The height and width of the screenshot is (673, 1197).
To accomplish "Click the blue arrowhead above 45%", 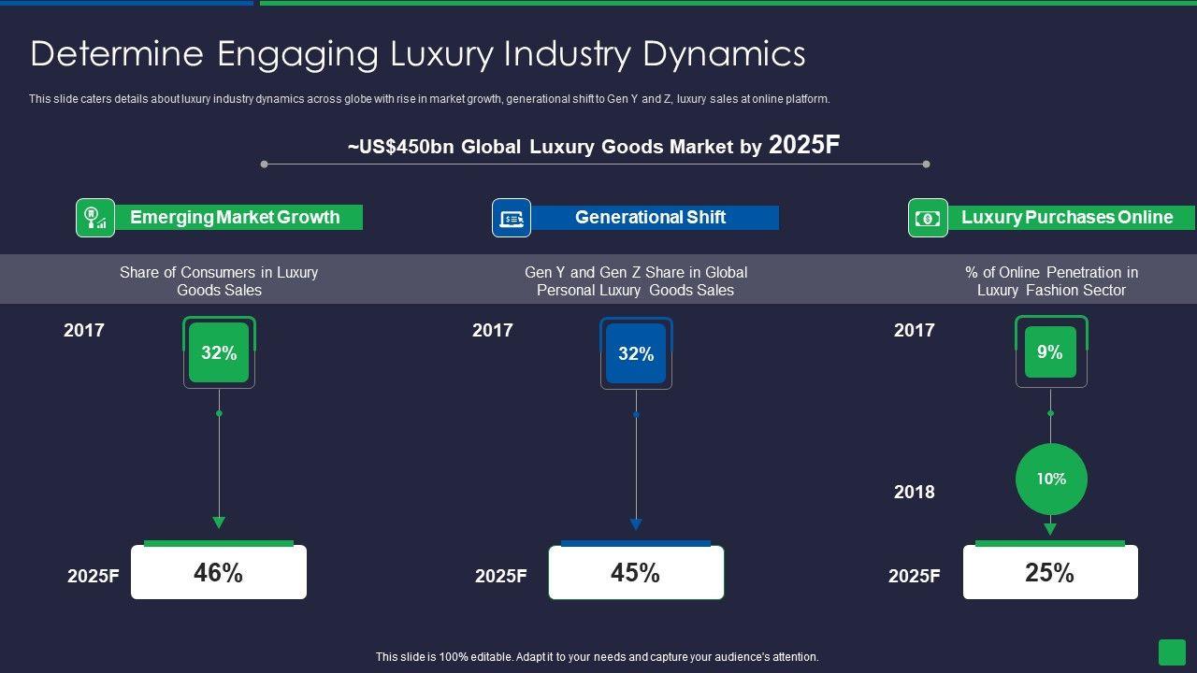I will click(x=636, y=524).
